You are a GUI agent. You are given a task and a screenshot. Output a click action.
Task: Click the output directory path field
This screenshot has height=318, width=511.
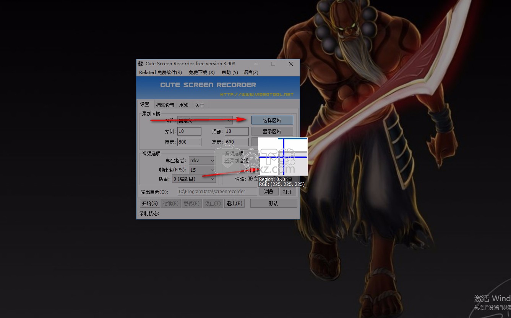point(217,192)
